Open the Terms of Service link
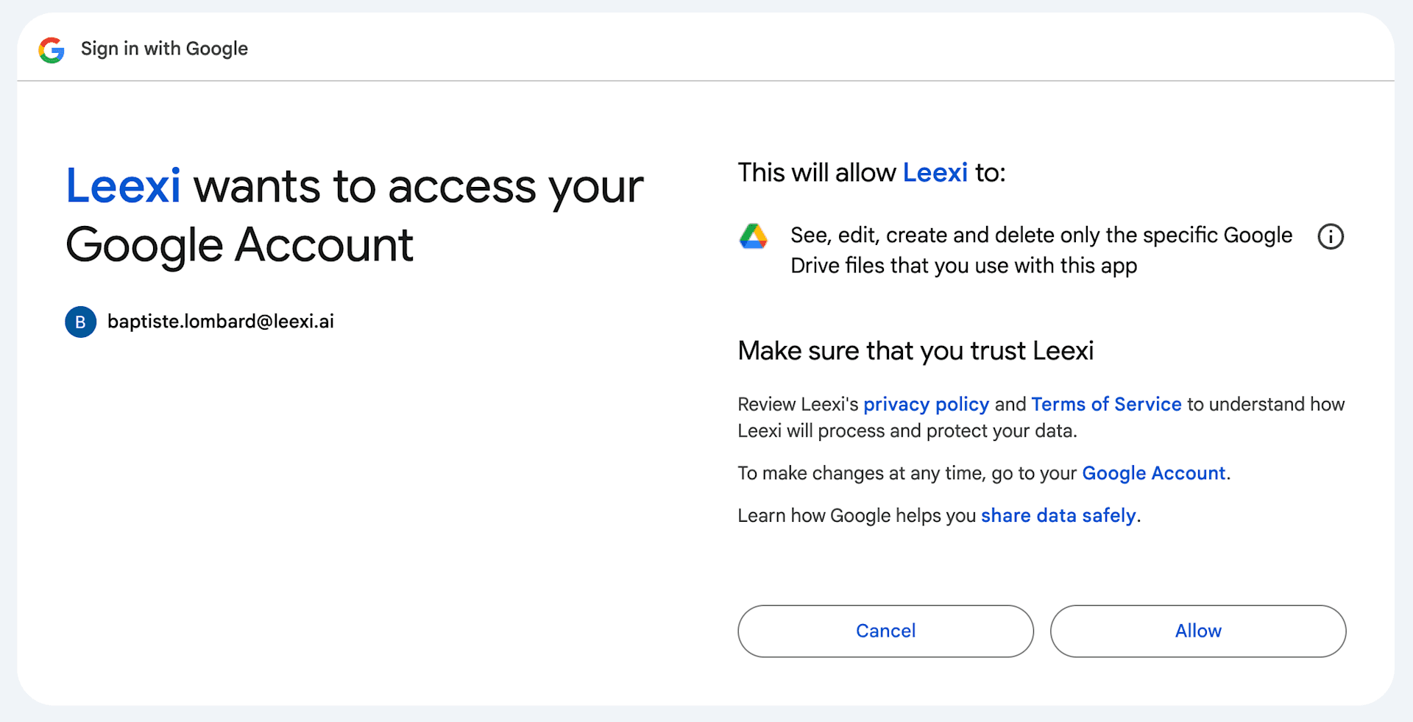The height and width of the screenshot is (722, 1413). coord(1105,404)
